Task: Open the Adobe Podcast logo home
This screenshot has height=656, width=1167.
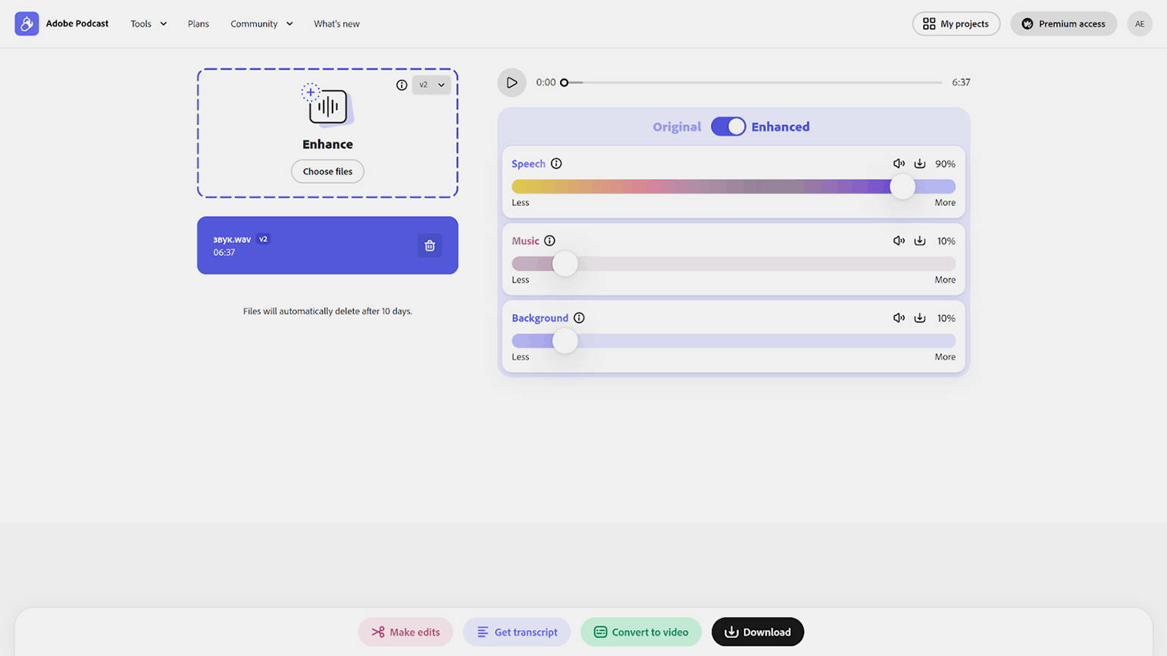Action: (27, 23)
